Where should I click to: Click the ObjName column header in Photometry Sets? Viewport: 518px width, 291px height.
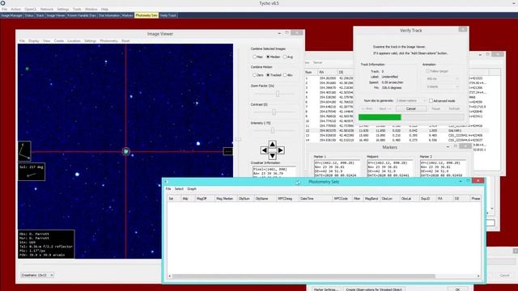(x=265, y=199)
